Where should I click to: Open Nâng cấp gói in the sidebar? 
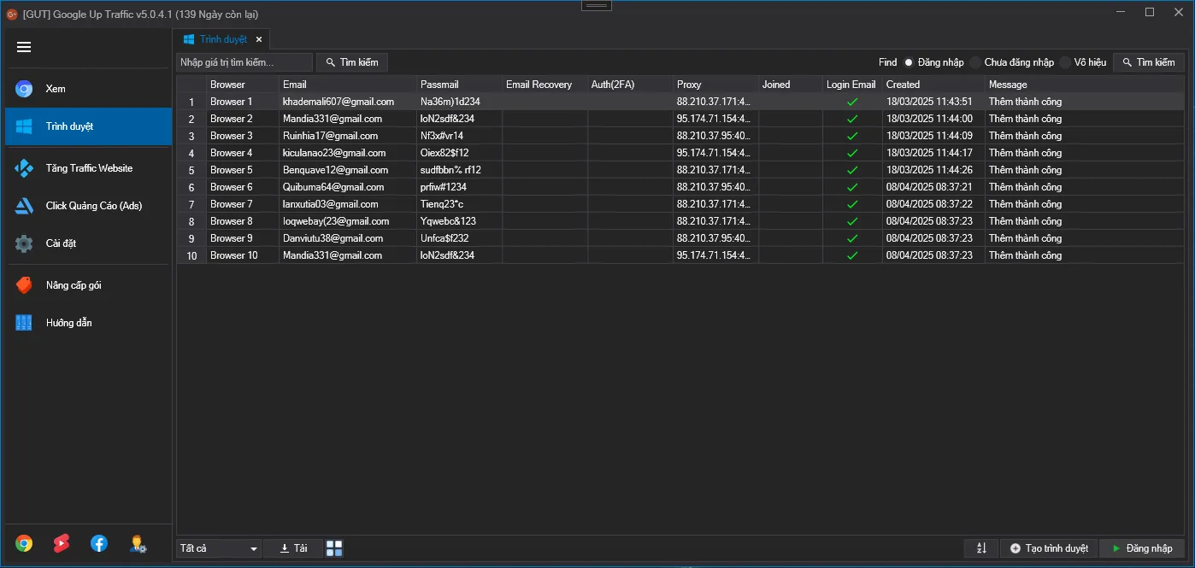(89, 285)
